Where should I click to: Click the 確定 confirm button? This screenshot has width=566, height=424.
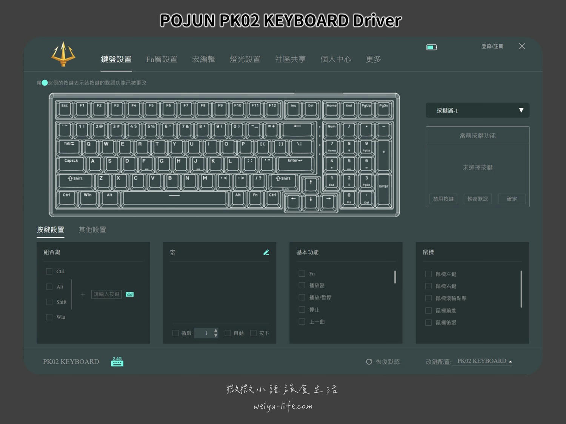(x=512, y=199)
